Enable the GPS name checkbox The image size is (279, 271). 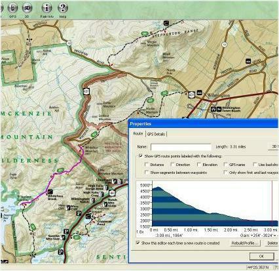pyautogui.click(x=225, y=165)
